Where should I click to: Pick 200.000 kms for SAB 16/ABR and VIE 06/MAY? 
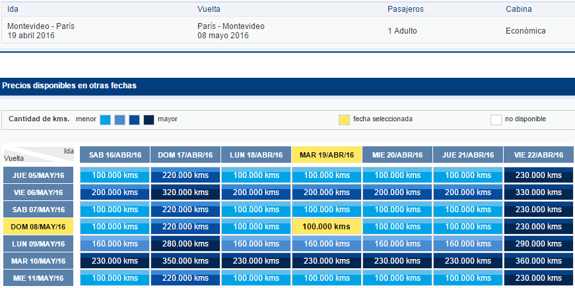click(x=115, y=192)
